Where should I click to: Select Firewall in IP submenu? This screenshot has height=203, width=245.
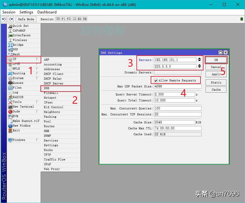pos(61,93)
